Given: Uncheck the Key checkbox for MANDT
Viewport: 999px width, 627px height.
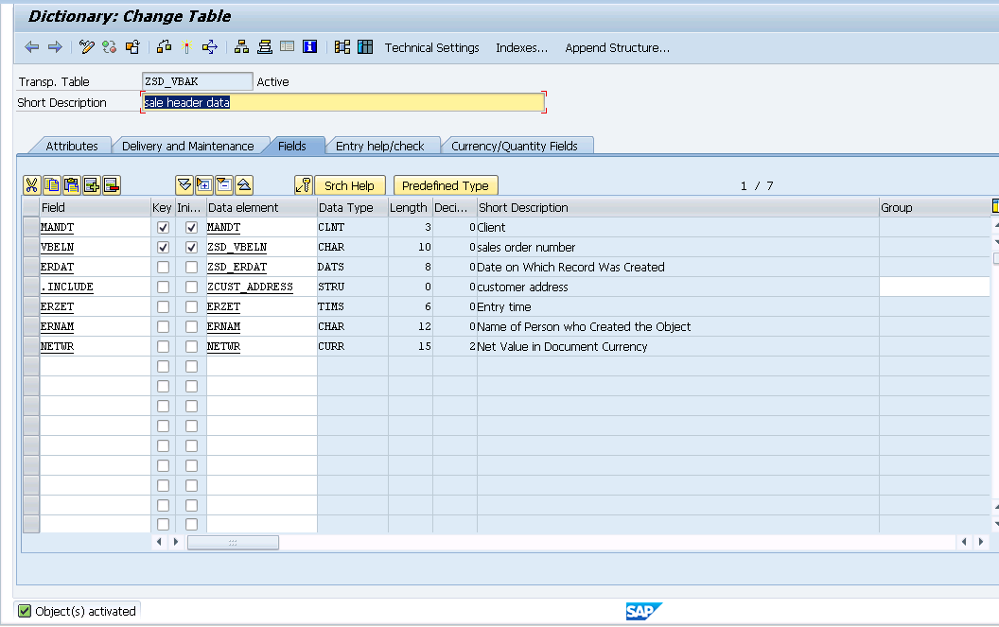Looking at the screenshot, I should (163, 228).
